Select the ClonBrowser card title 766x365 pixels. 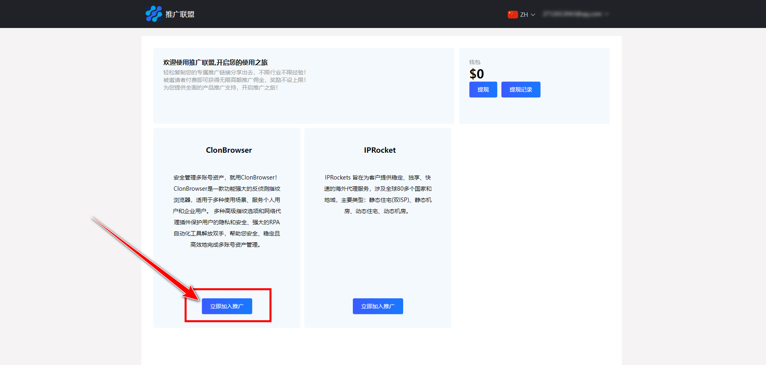[229, 150]
